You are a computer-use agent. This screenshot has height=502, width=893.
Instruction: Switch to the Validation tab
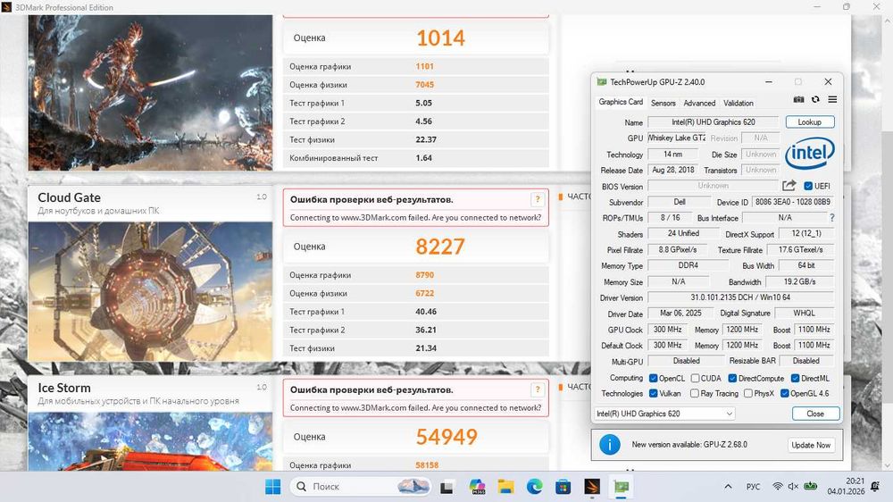click(739, 103)
